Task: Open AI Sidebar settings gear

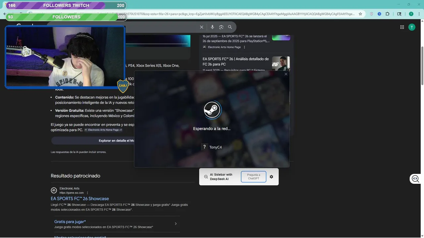Action: coord(271,177)
